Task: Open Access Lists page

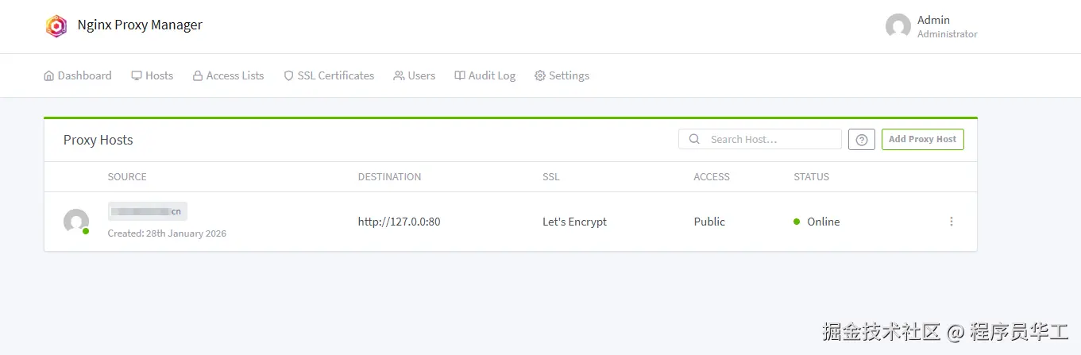Action: pos(228,75)
